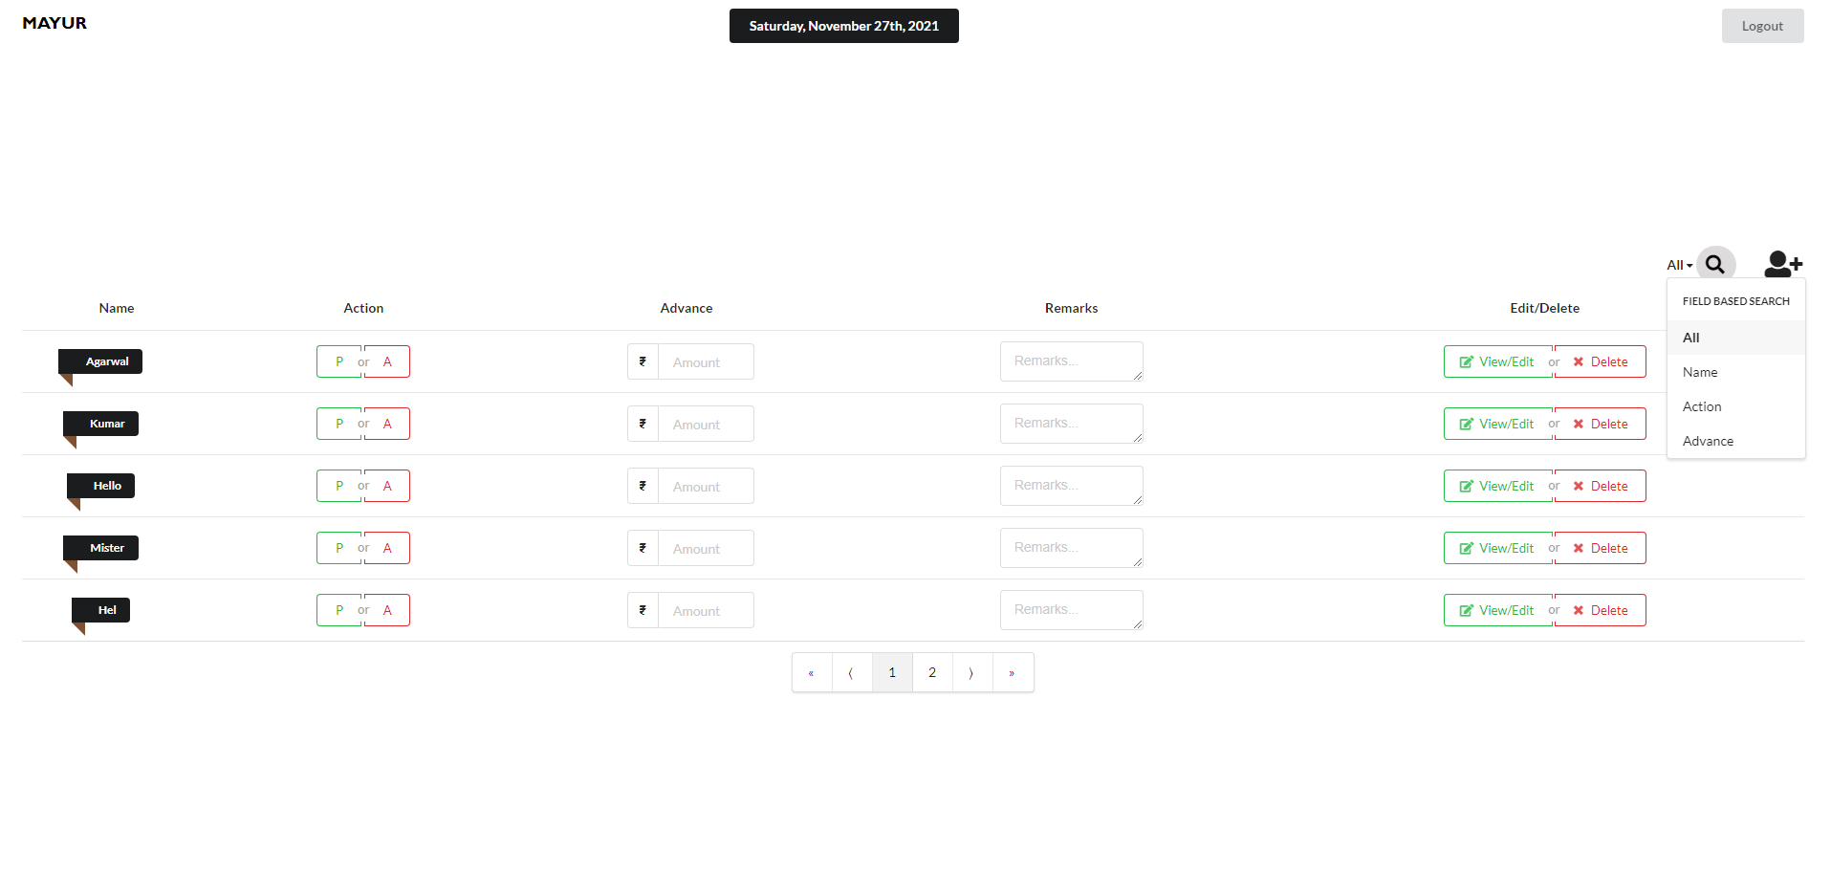Click the pencil icon on Mister's View/Edit button
This screenshot has width=1831, height=896.
click(1466, 547)
